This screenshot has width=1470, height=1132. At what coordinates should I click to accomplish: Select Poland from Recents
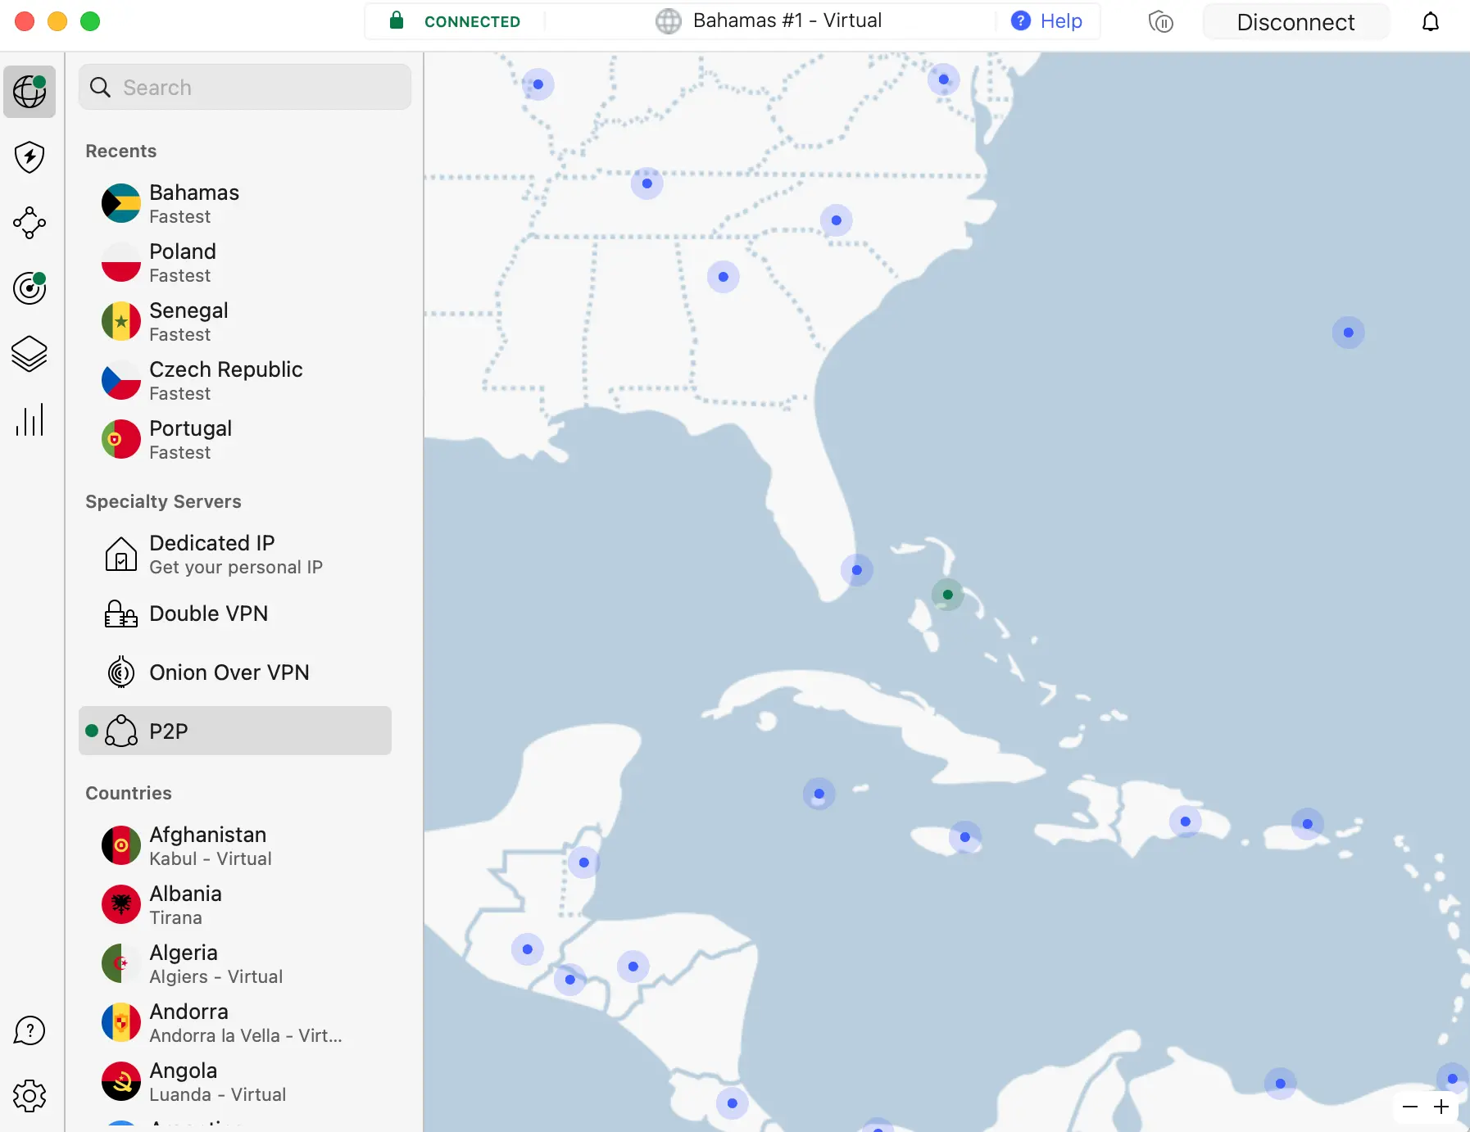click(x=235, y=262)
